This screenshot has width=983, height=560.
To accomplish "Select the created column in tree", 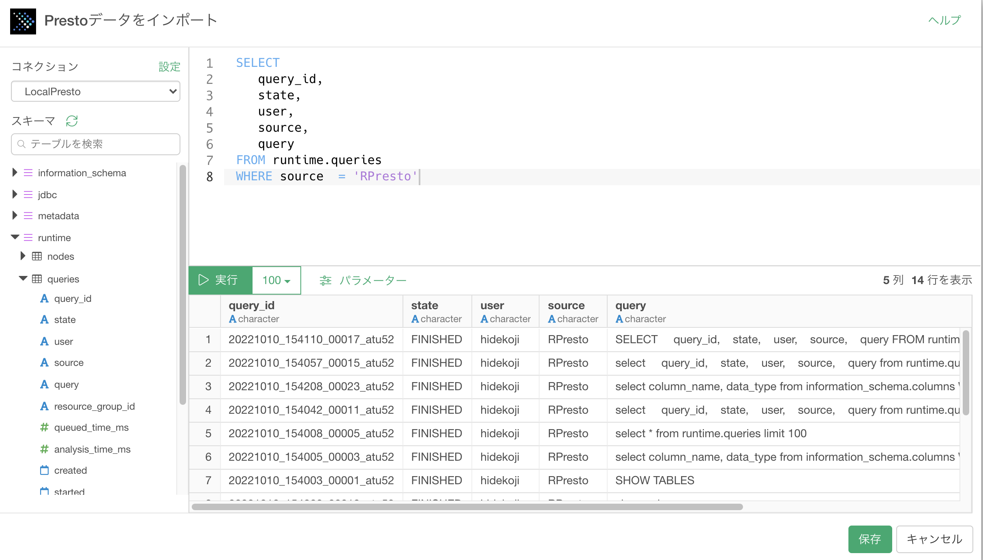I will tap(71, 470).
